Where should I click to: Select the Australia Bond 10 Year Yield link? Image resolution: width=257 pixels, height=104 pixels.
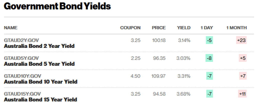tap(41, 82)
